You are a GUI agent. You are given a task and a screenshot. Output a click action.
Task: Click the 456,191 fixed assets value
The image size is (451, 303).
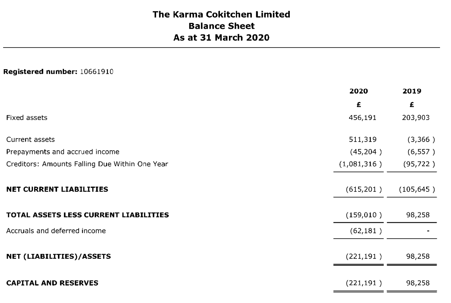pos(363,118)
